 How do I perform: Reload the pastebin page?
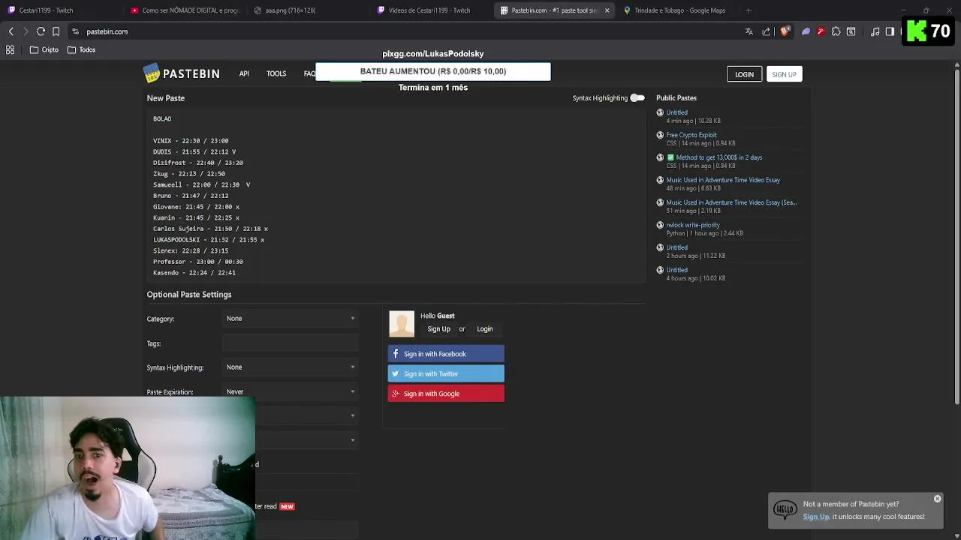click(41, 31)
